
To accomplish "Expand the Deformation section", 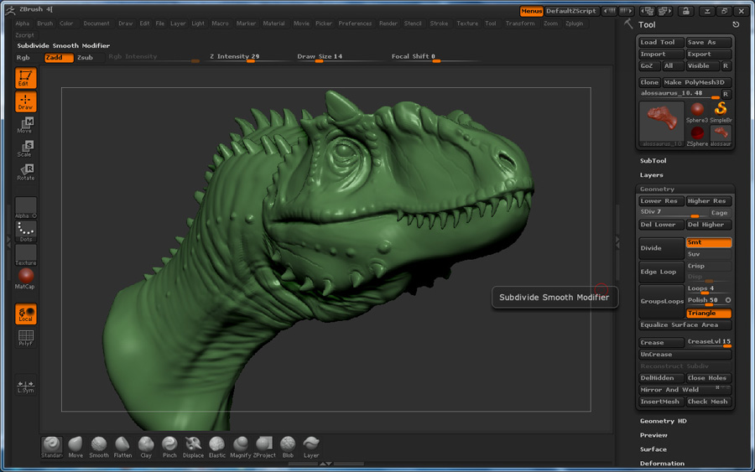I will (x=662, y=463).
